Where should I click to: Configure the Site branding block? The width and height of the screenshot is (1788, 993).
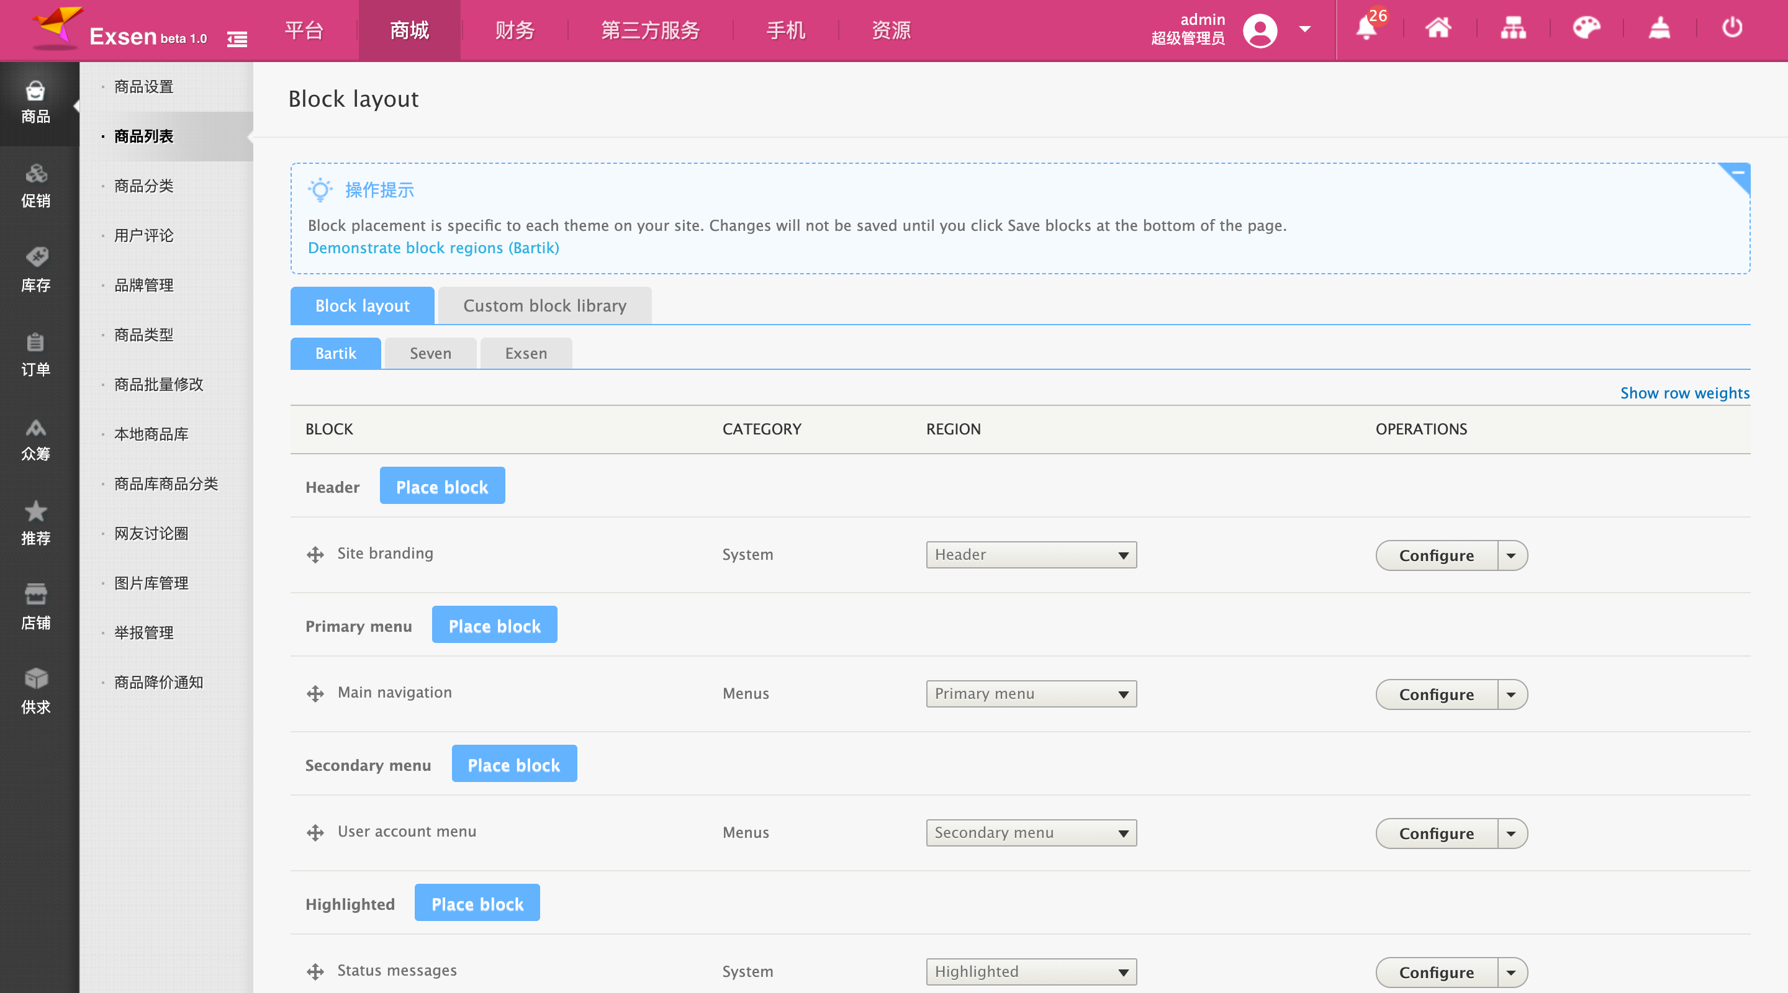pyautogui.click(x=1436, y=555)
